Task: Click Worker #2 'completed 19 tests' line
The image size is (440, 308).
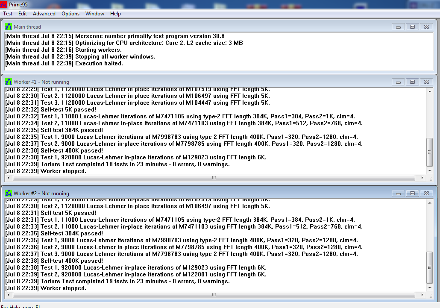Action: [117, 282]
